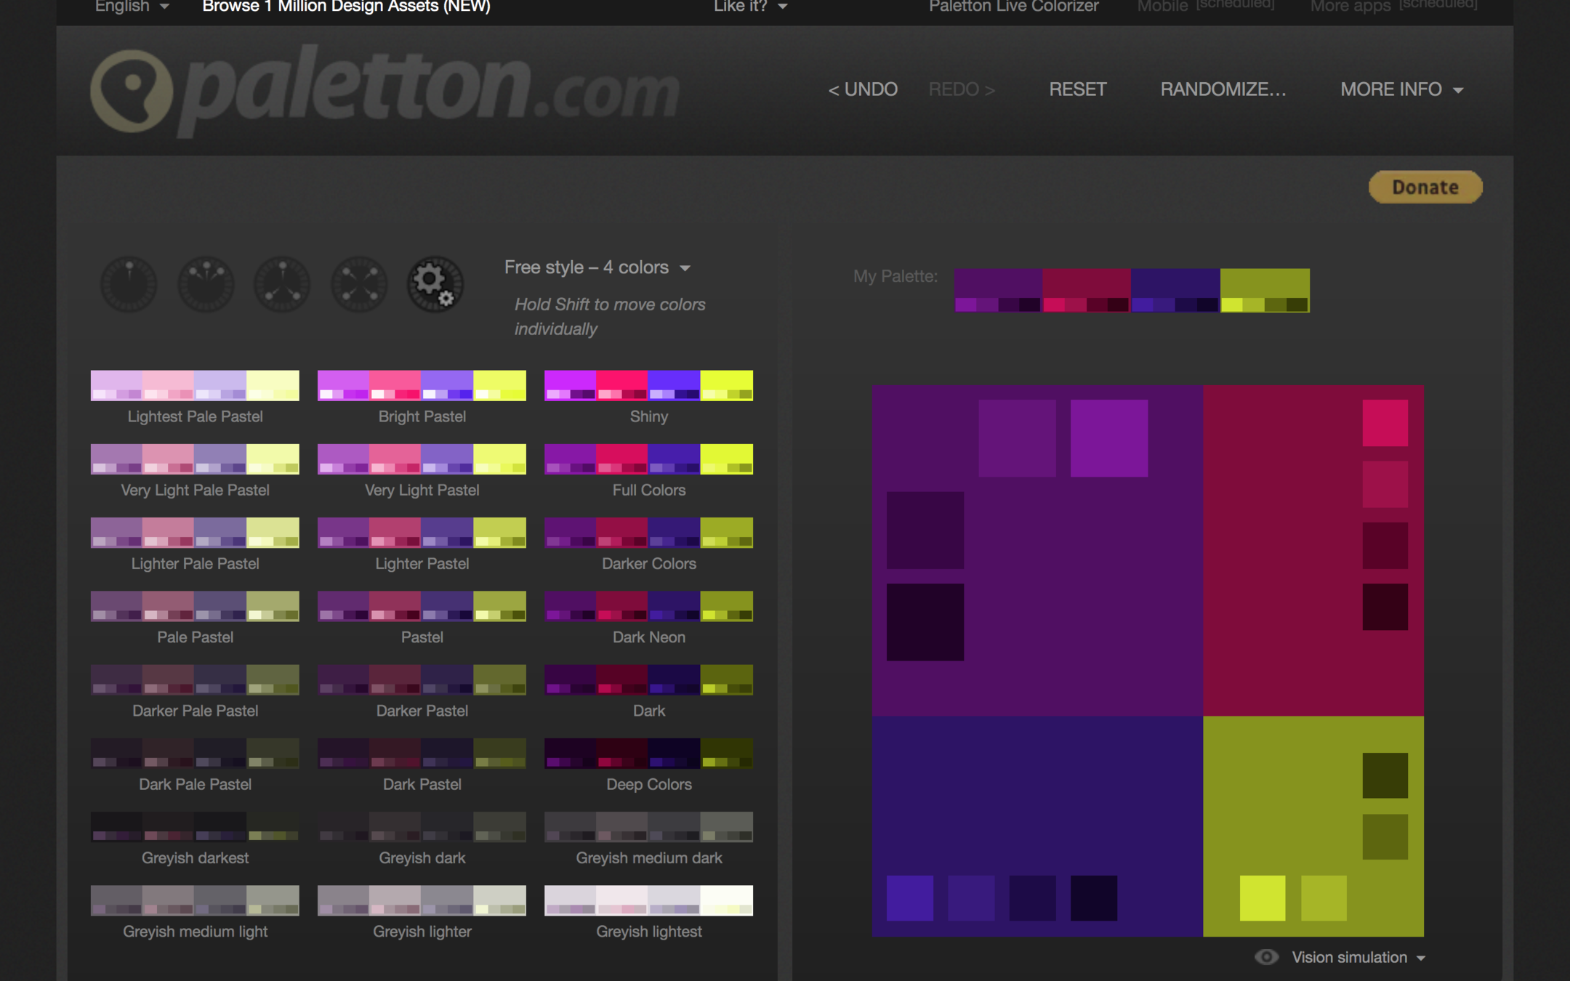Toggle the Vision simulation eye icon
This screenshot has height=981, width=1570.
1266,957
